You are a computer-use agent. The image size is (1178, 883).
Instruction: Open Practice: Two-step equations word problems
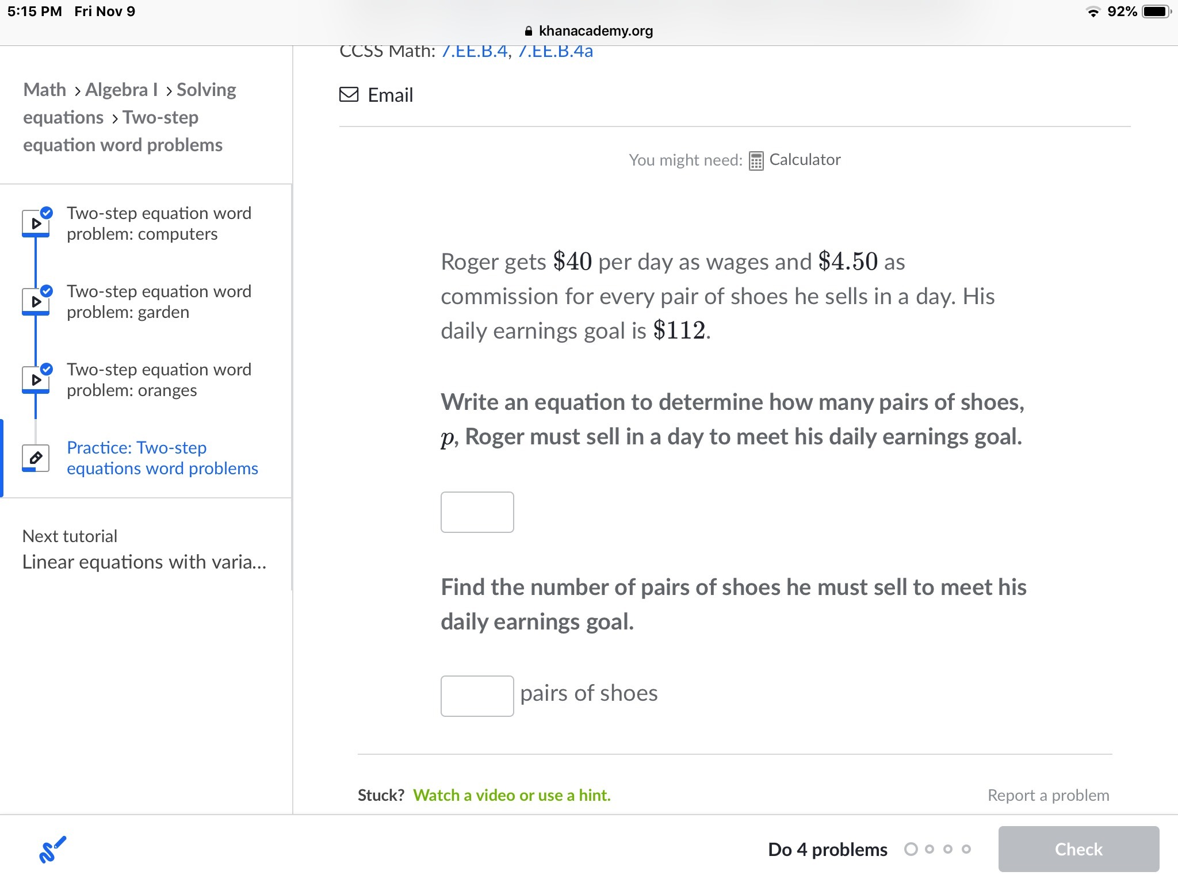(x=162, y=458)
